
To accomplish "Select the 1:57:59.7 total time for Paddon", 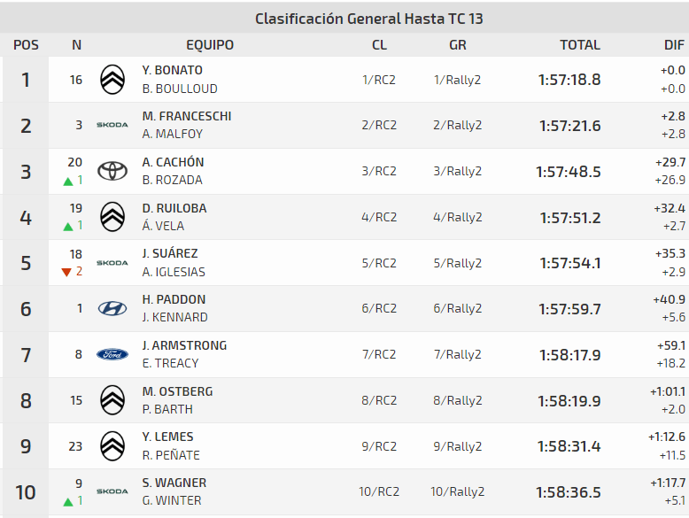I will click(x=569, y=309).
